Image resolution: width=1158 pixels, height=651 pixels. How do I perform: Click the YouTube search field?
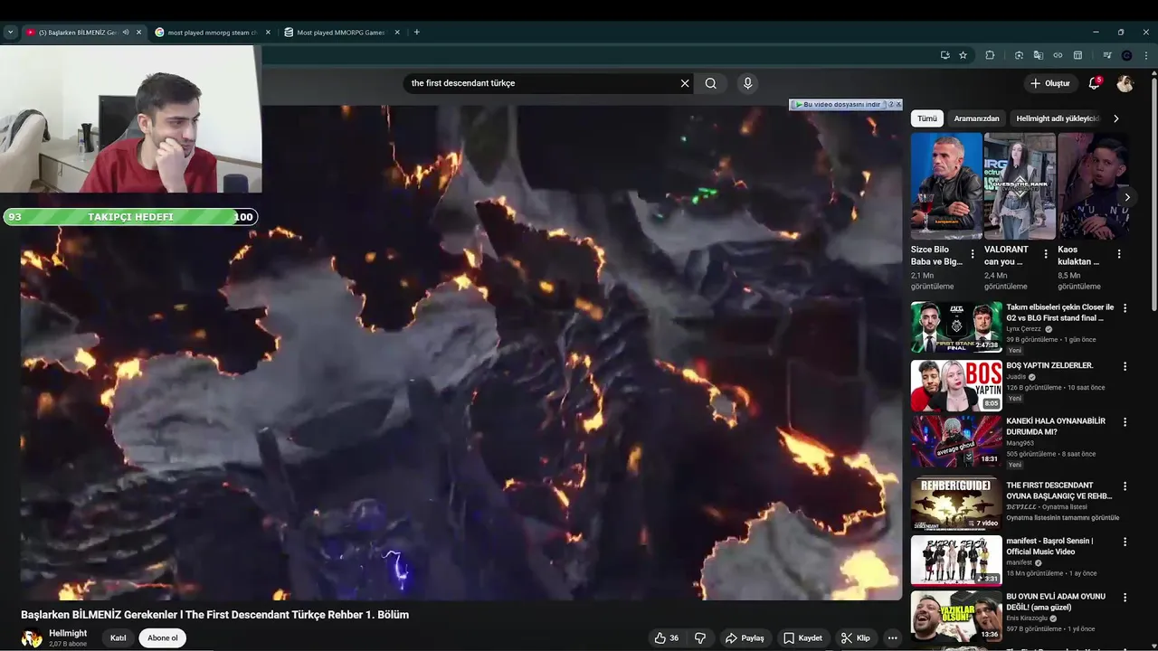[541, 83]
